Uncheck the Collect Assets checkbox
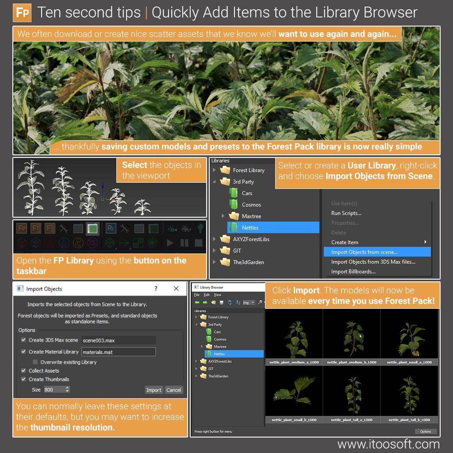 click(23, 370)
